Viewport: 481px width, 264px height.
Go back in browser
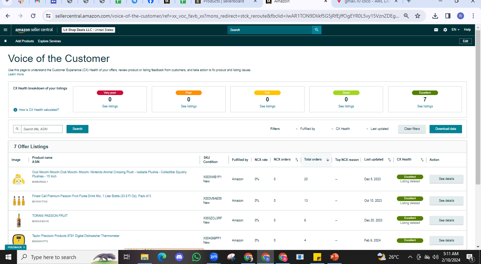point(8,16)
